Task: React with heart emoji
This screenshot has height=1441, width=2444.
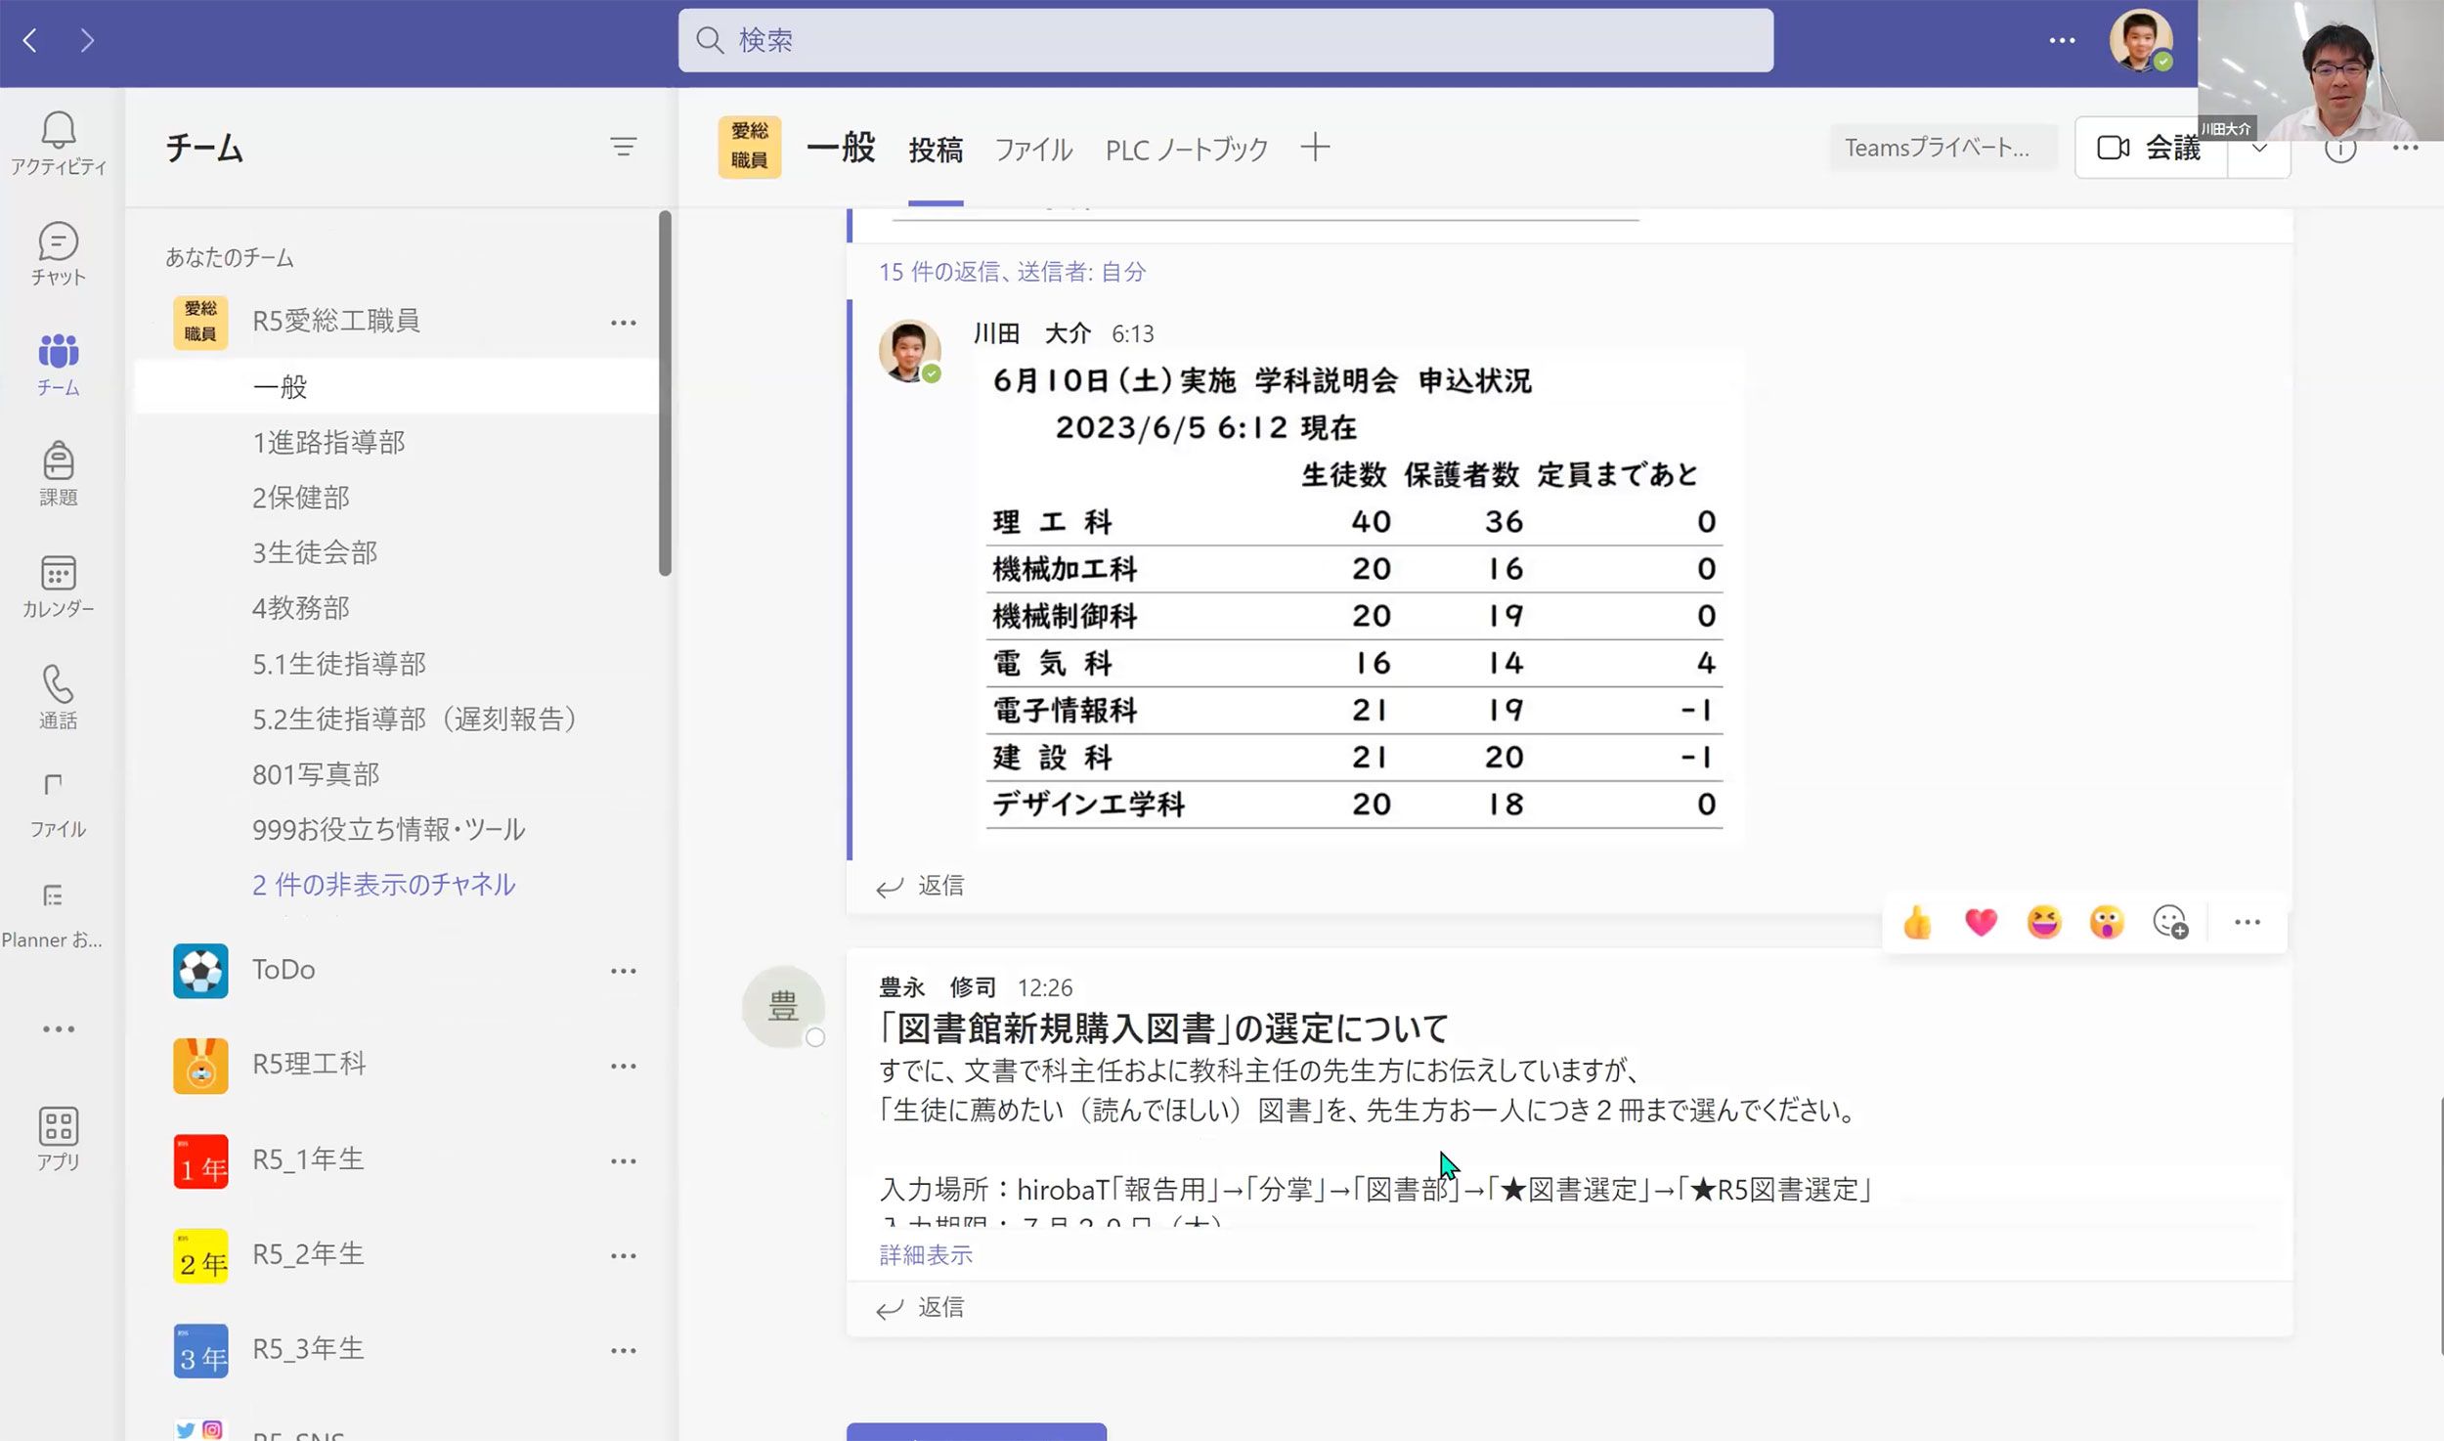Action: [1981, 922]
